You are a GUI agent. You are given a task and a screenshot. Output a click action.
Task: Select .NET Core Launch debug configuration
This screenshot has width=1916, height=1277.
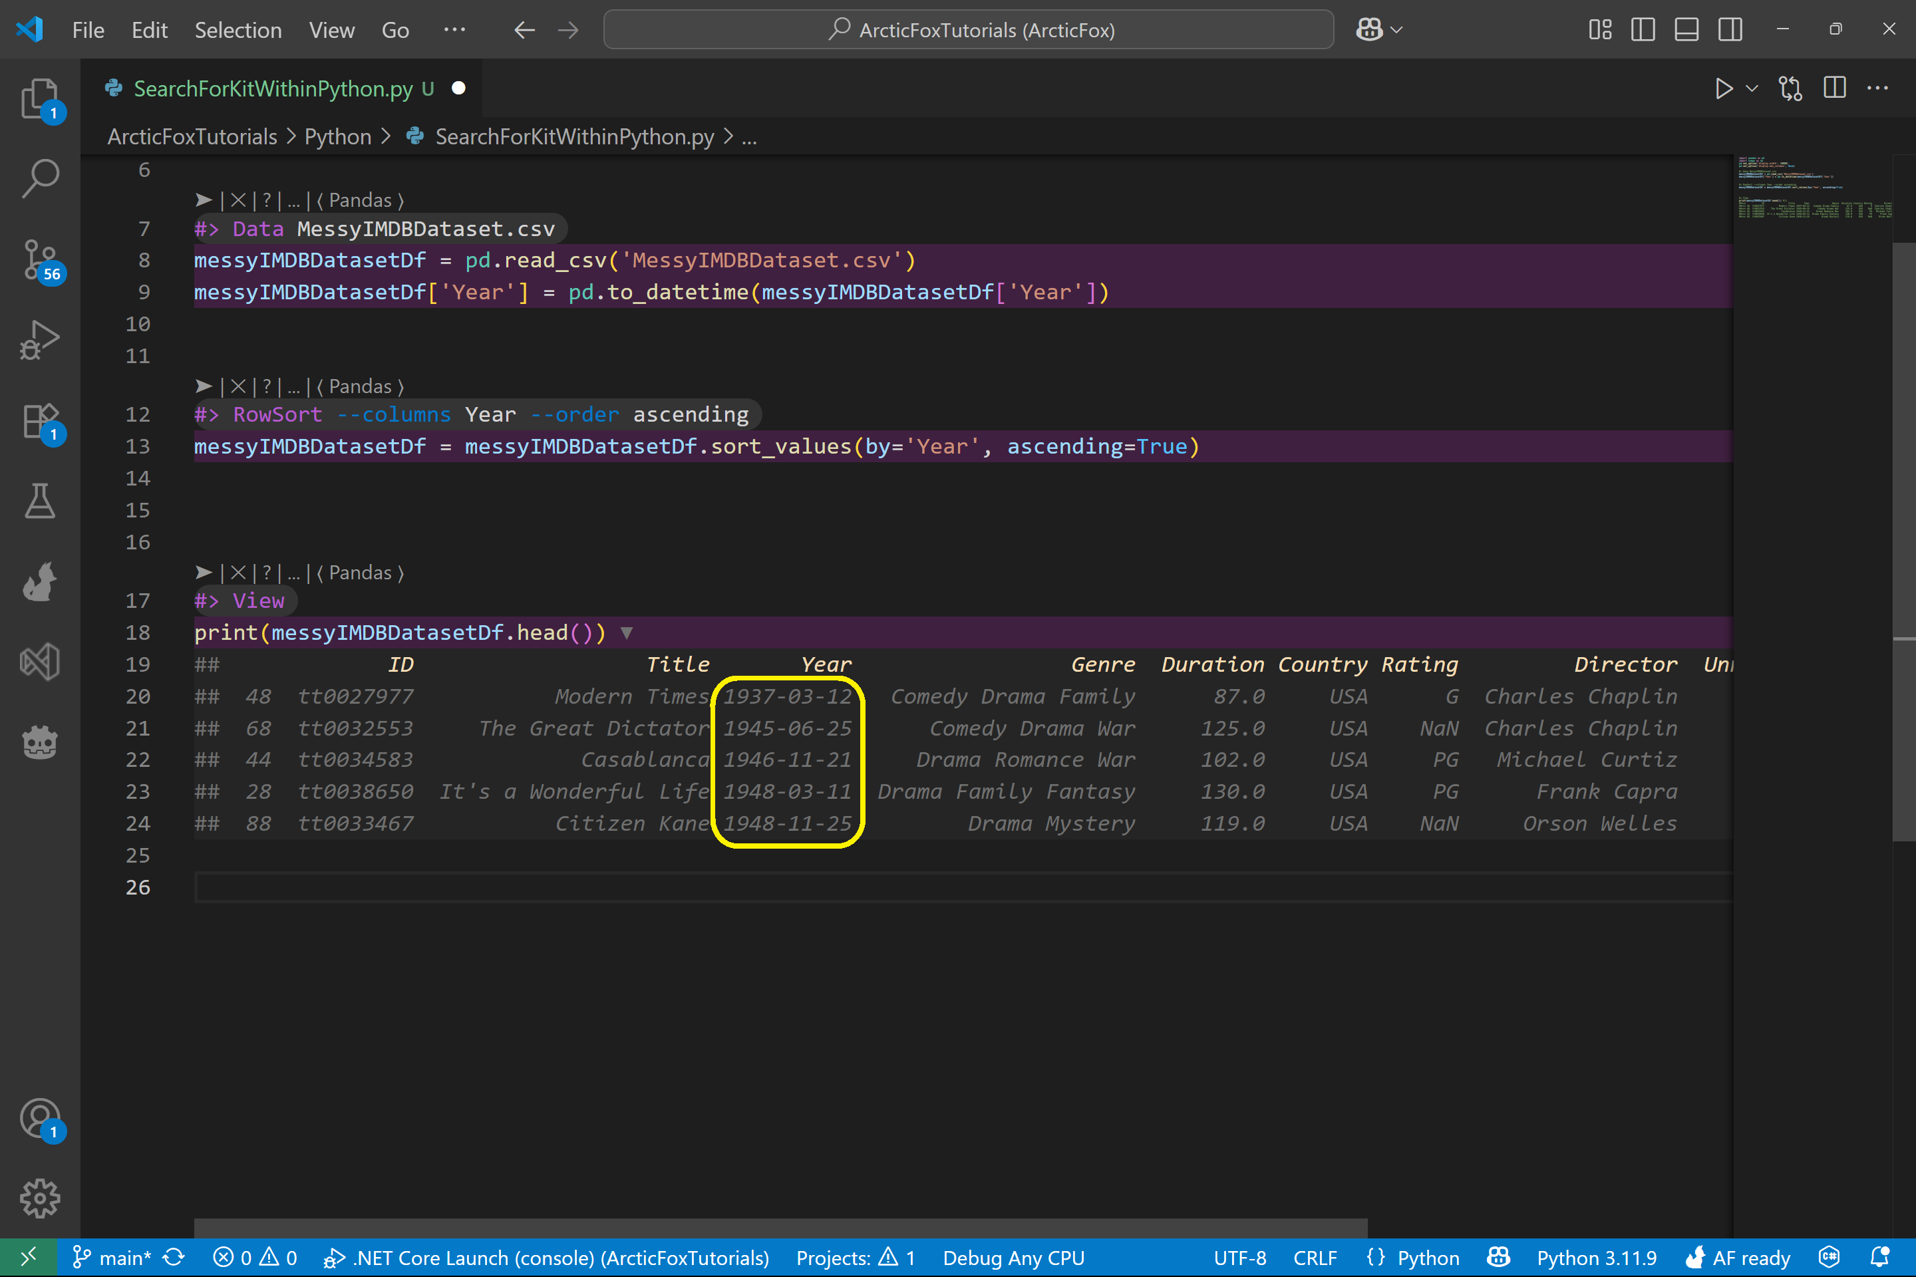coord(546,1258)
